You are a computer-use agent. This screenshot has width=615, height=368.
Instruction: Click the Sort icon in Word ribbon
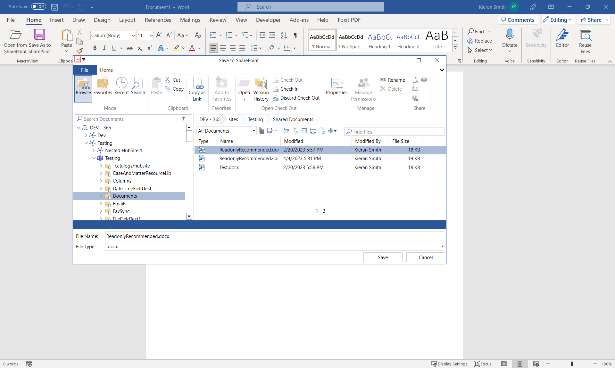(x=284, y=35)
